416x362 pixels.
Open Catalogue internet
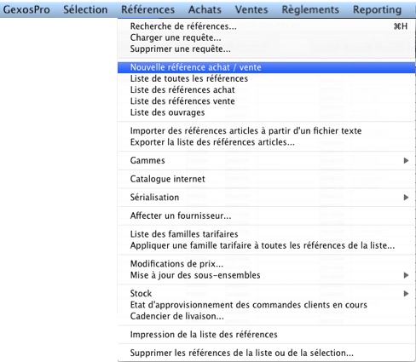pos(266,179)
